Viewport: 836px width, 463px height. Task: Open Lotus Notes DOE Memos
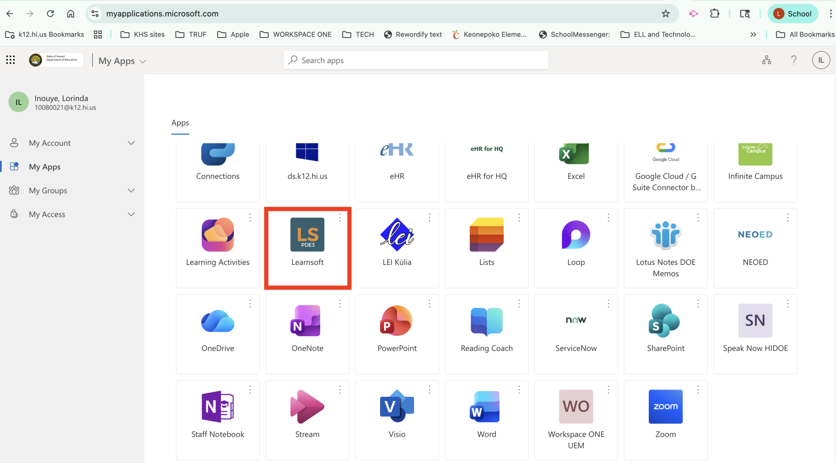point(666,248)
